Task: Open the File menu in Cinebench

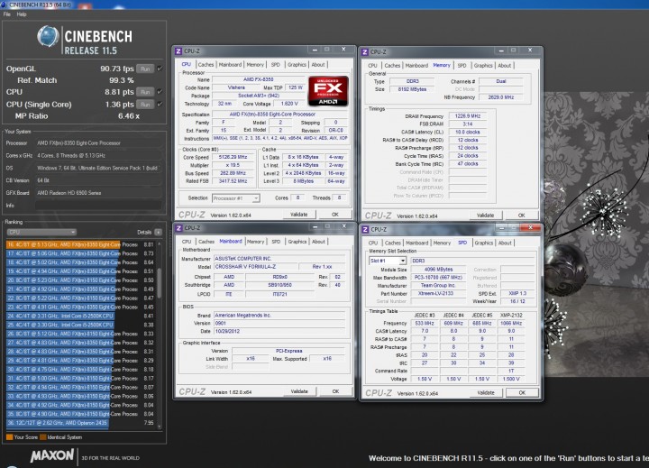Action: point(7,14)
